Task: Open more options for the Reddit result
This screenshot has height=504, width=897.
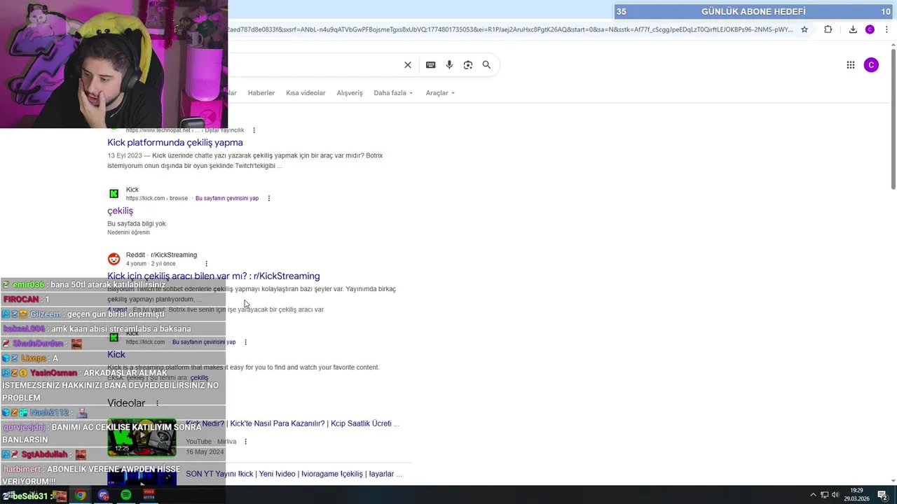Action: click(206, 264)
